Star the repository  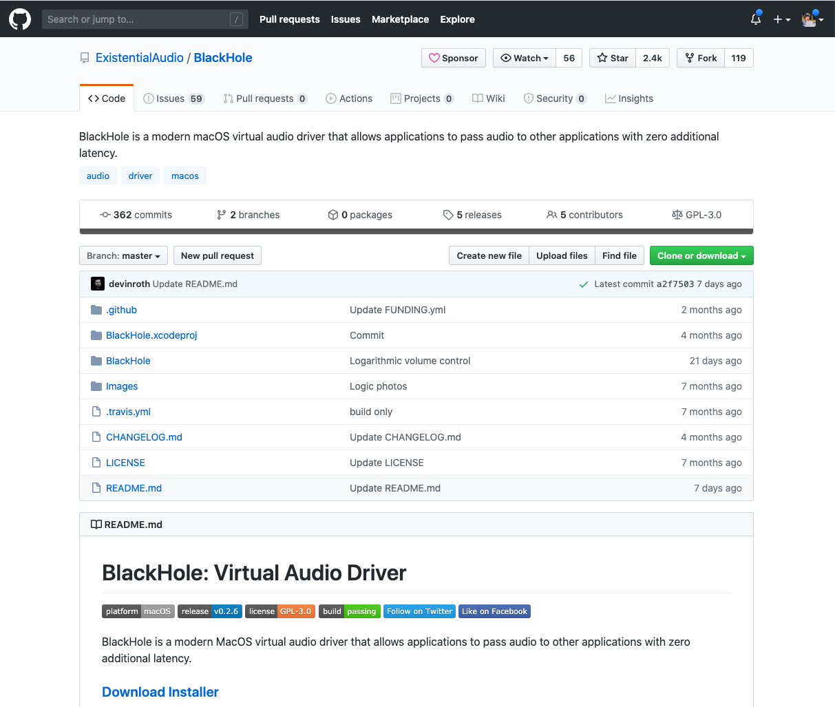point(613,58)
